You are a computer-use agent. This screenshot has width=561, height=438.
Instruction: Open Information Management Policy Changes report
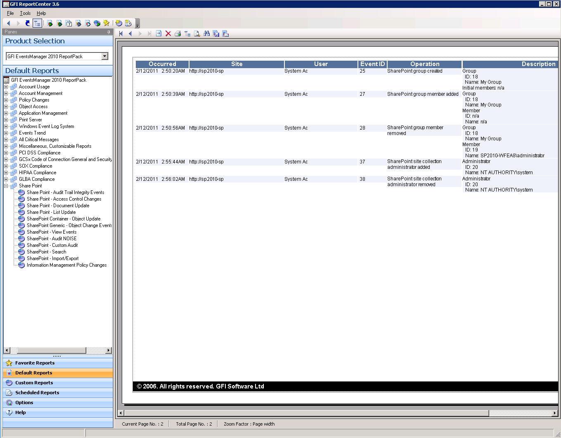point(66,265)
